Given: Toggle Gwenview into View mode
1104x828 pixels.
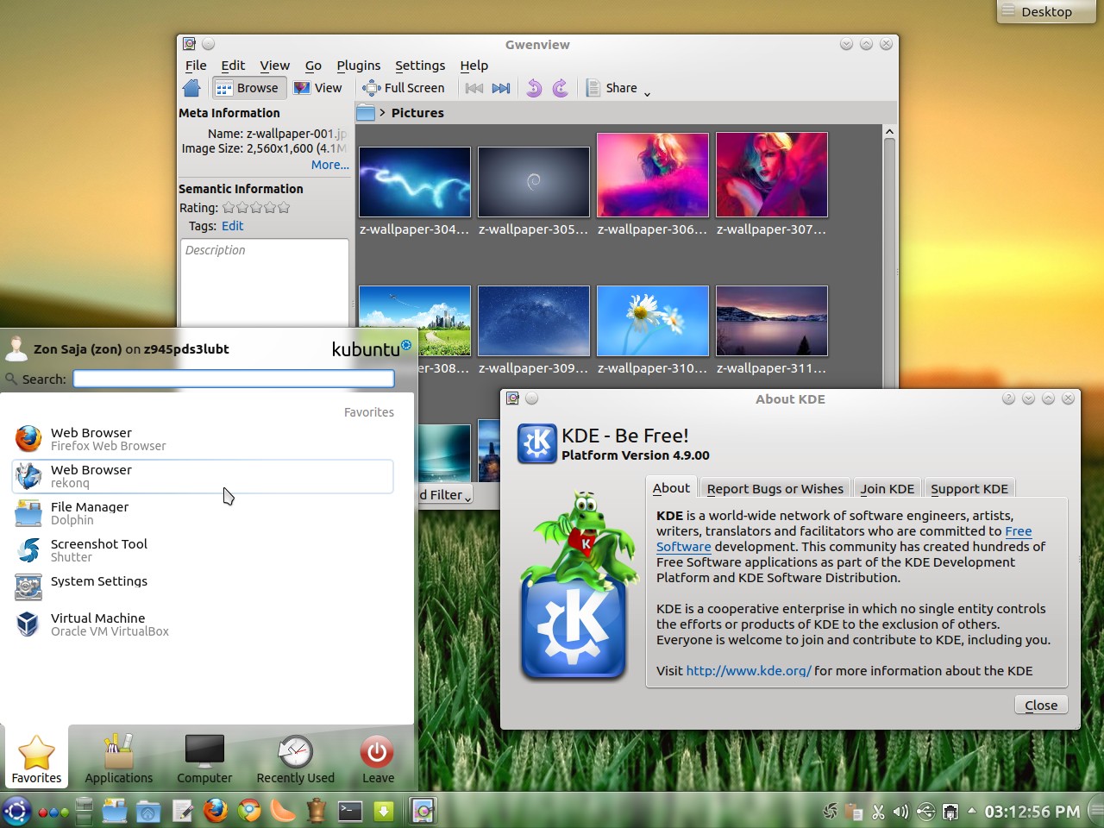Looking at the screenshot, I should point(318,87).
